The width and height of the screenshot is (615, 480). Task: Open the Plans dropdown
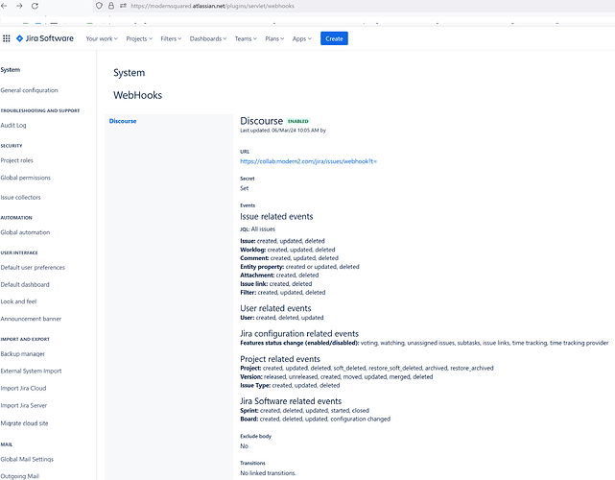pos(274,38)
